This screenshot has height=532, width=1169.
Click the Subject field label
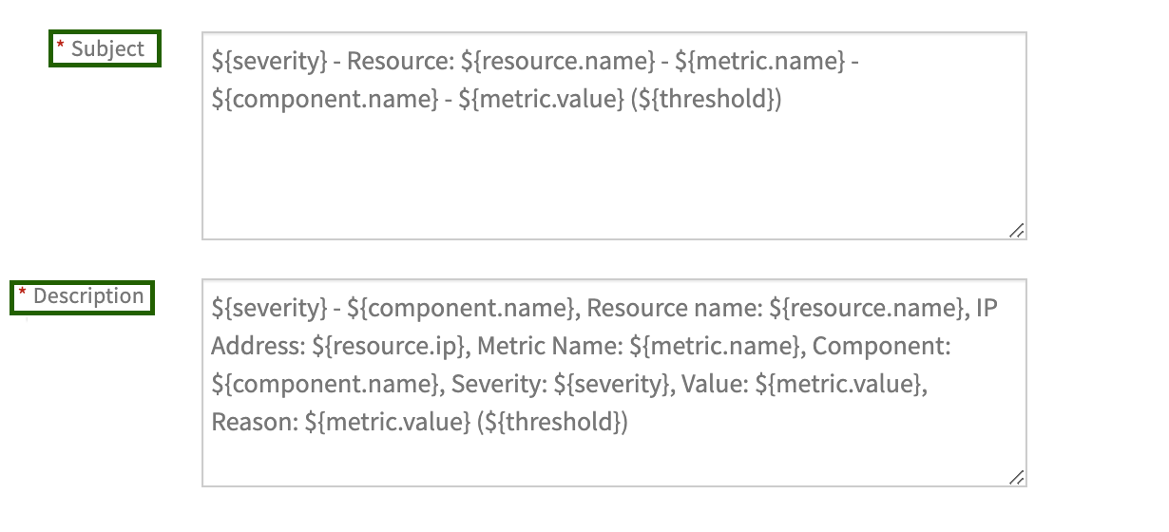[x=107, y=49]
